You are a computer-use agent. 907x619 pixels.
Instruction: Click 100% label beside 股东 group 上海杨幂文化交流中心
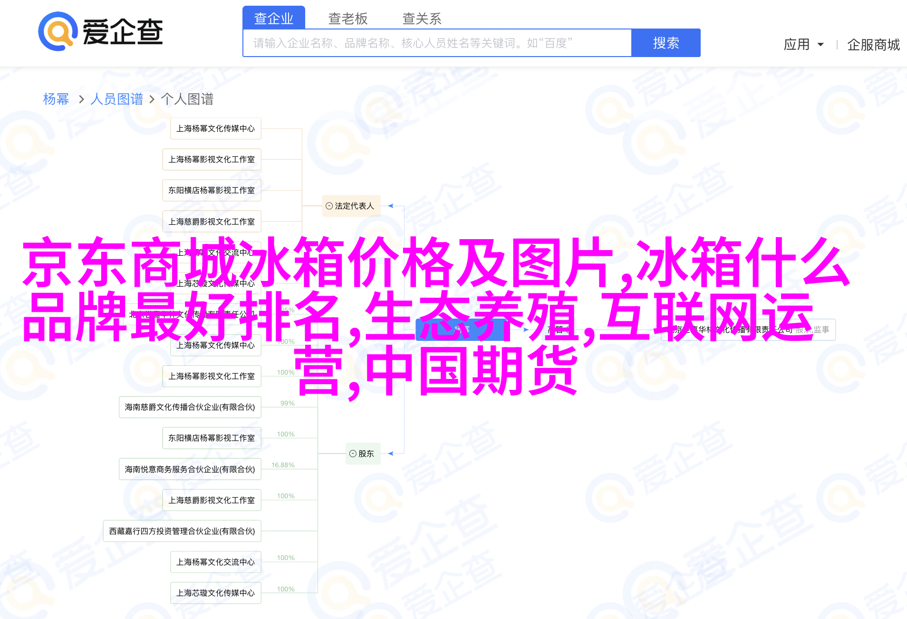pos(286,558)
